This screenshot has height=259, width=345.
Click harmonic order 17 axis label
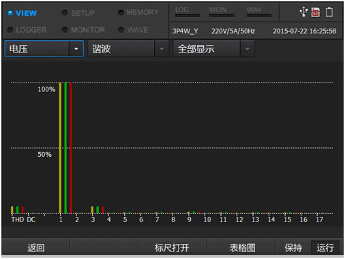coord(319,219)
